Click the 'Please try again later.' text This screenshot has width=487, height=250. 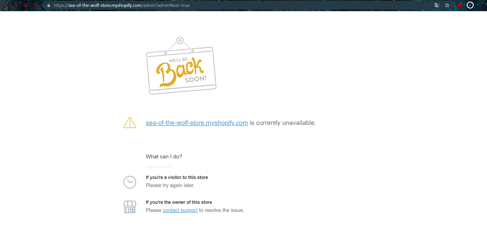[x=170, y=185]
